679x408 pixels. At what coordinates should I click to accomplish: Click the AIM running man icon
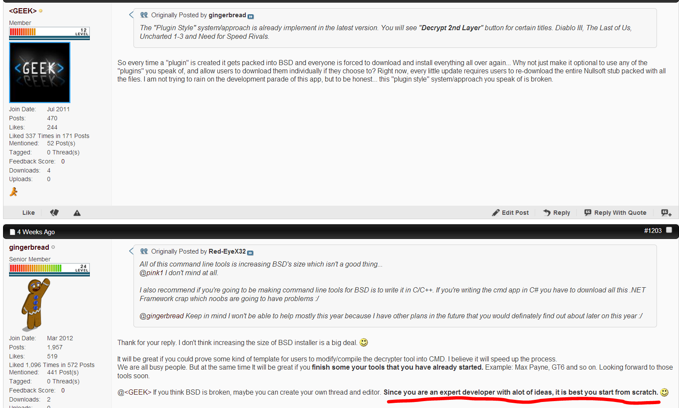point(13,192)
